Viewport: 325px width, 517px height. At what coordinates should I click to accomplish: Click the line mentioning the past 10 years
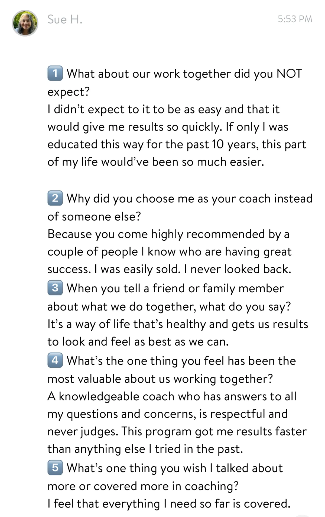[x=177, y=144]
